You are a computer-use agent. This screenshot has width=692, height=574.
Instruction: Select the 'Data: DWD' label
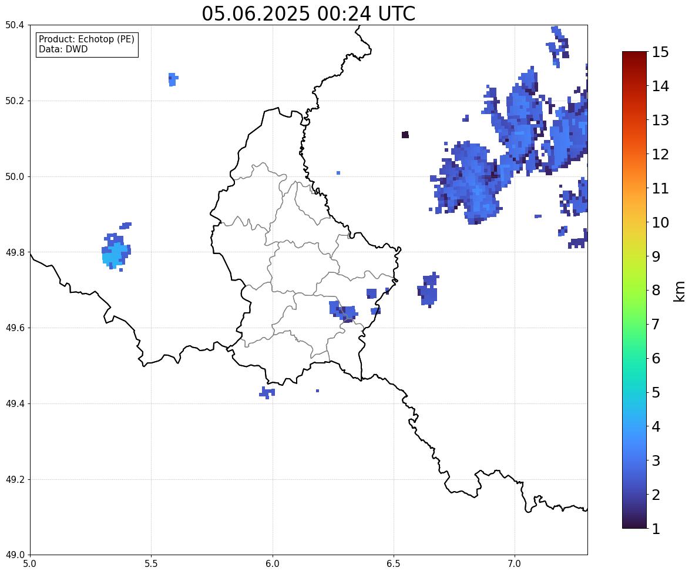tap(63, 49)
